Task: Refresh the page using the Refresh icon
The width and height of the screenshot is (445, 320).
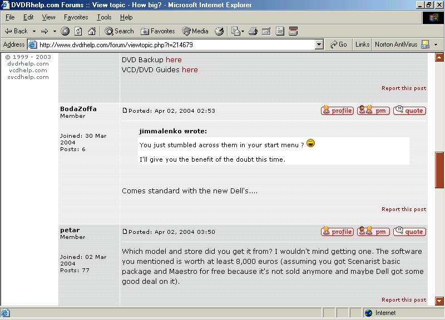Action: point(78,31)
